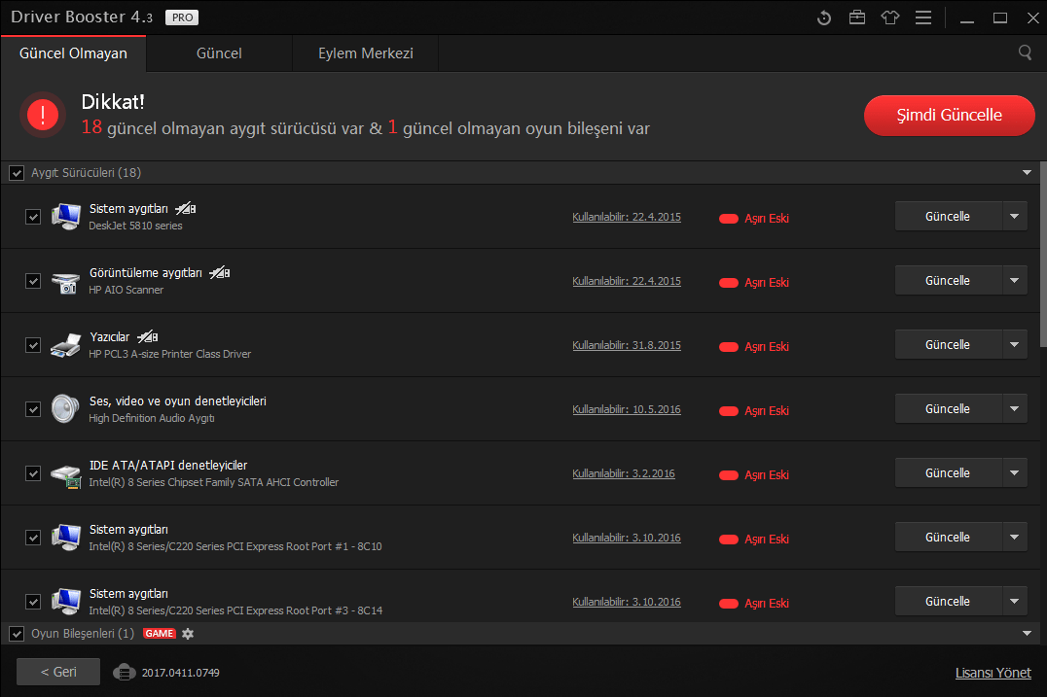Open Kullanılabilir: 10.5.2016 link
Image resolution: width=1047 pixels, height=697 pixels.
click(627, 409)
